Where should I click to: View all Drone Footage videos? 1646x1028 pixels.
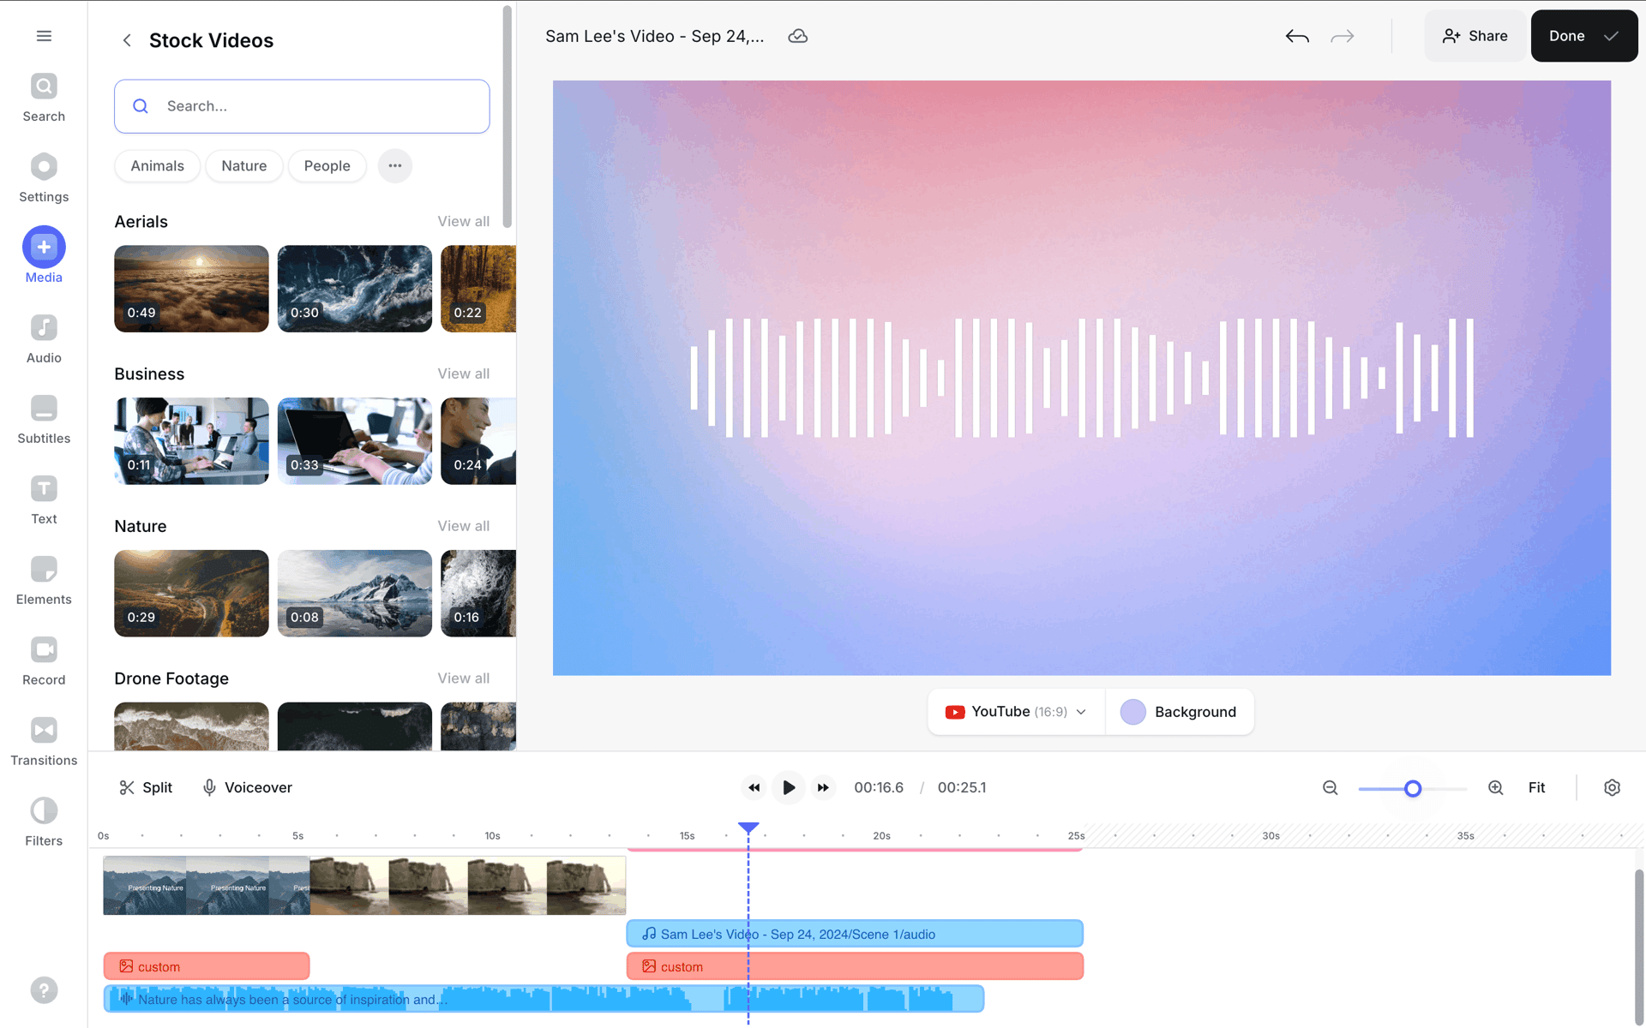click(x=464, y=678)
